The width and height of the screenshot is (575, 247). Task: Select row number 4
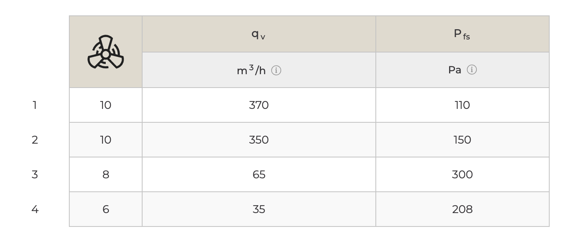pos(35,210)
